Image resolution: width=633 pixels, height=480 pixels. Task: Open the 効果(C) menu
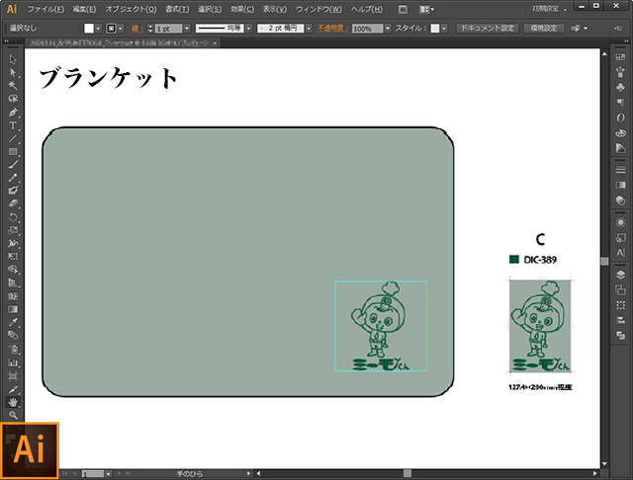242,9
